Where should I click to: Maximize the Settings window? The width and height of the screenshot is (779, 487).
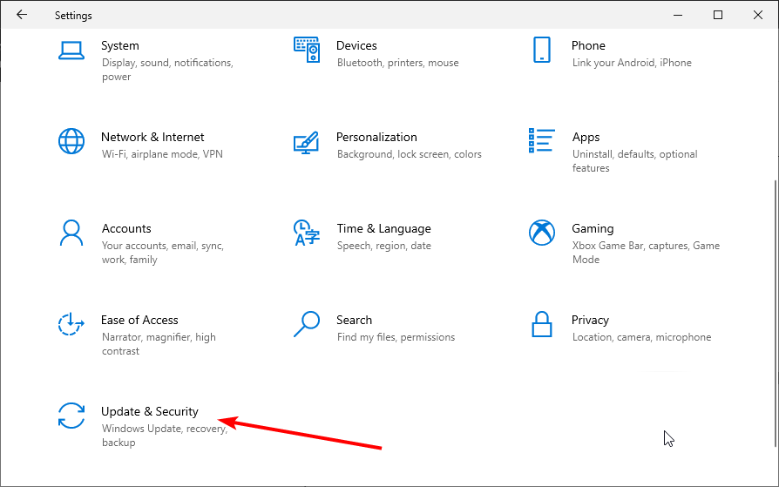[x=718, y=15]
